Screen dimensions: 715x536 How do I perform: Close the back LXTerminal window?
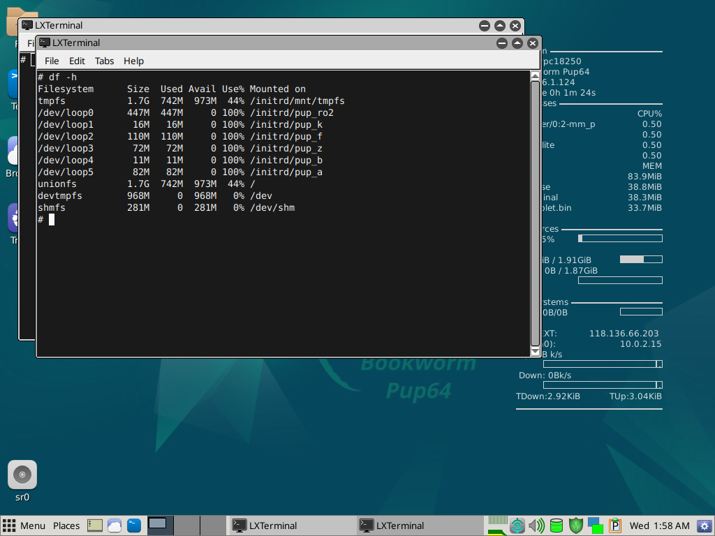[x=515, y=26]
